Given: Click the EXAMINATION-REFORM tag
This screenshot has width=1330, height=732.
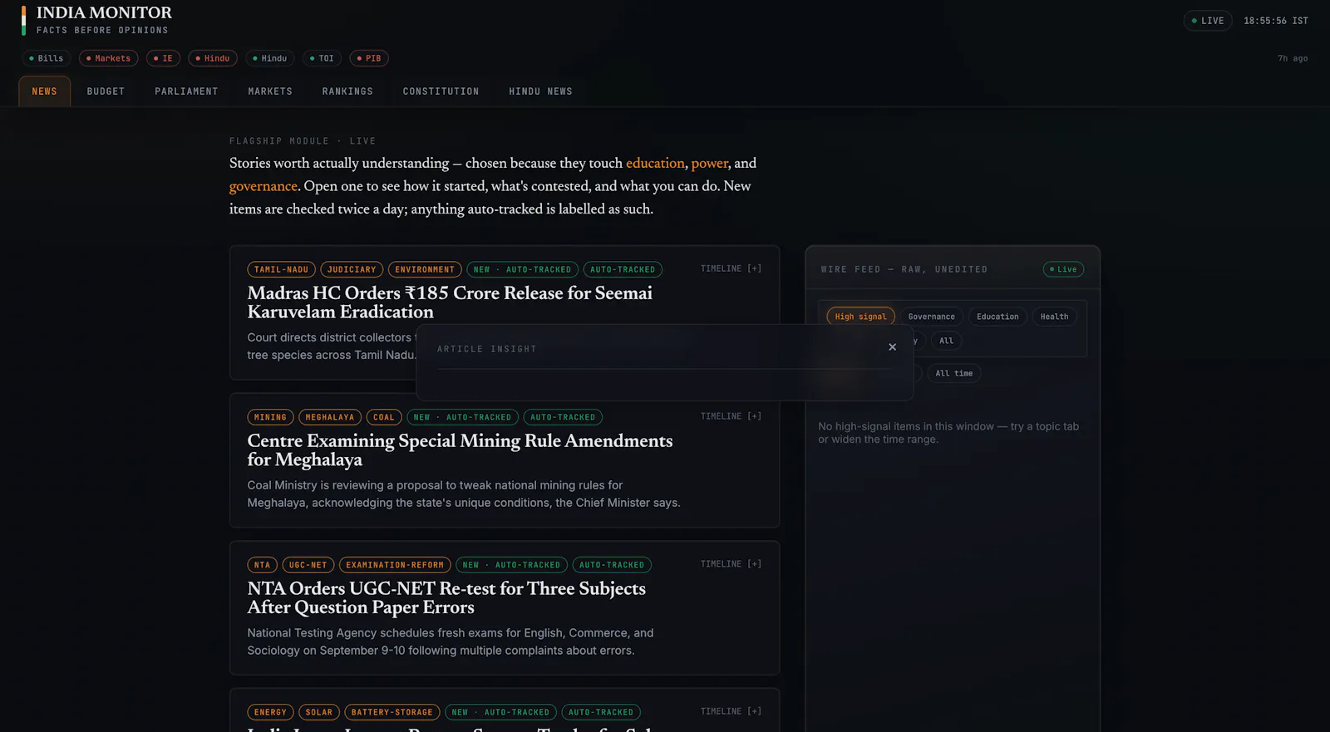Looking at the screenshot, I should (395, 565).
